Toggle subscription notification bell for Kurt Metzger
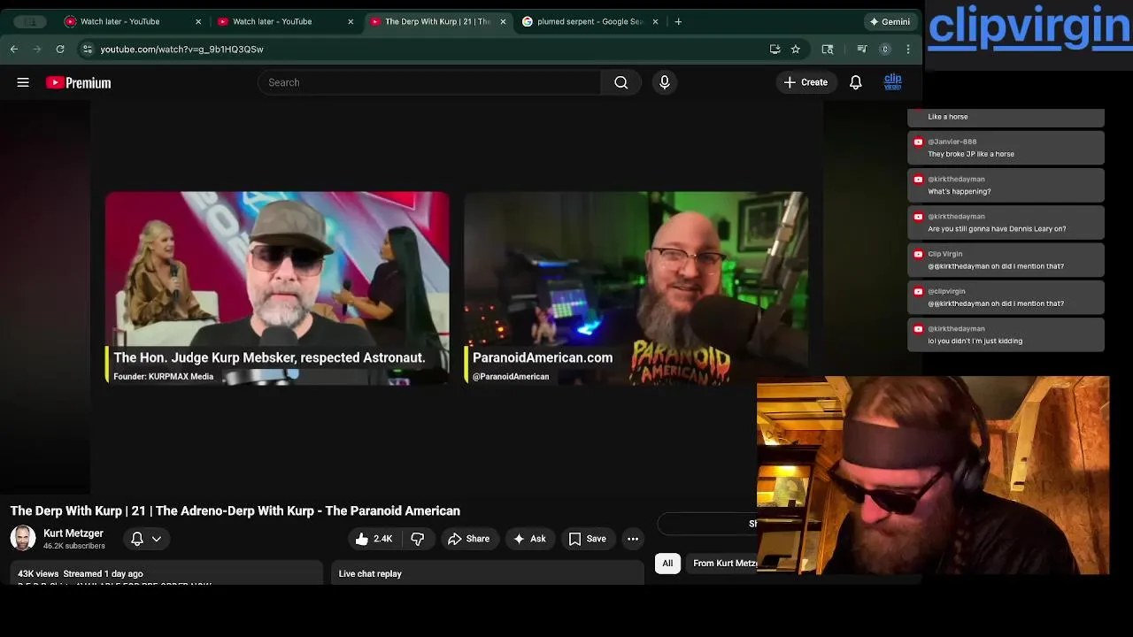1133x637 pixels. click(137, 539)
